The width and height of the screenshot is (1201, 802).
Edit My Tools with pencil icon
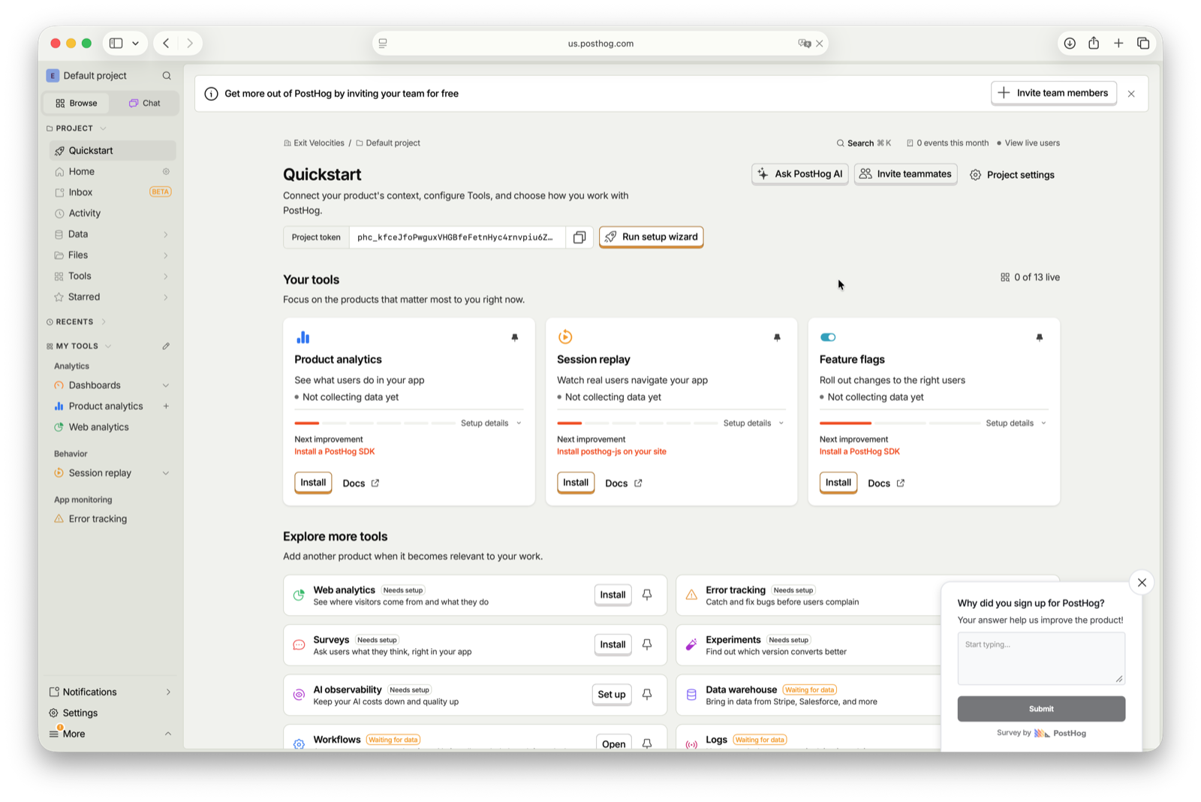166,346
